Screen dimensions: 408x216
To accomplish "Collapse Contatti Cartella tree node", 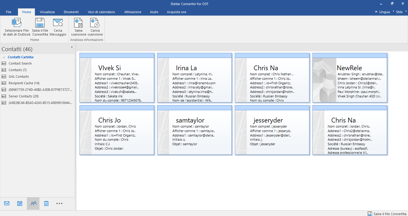I will point(4,57).
